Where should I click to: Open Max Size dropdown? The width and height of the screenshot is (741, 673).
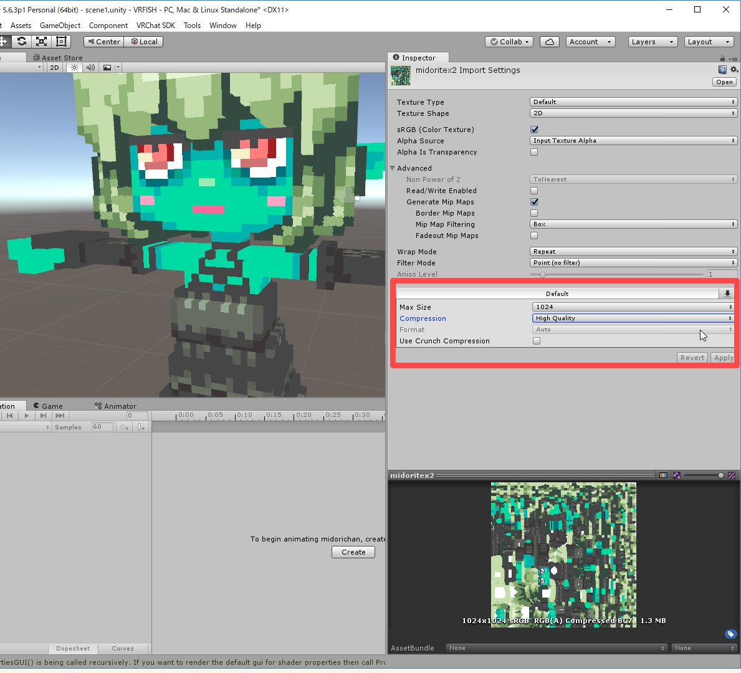(633, 307)
